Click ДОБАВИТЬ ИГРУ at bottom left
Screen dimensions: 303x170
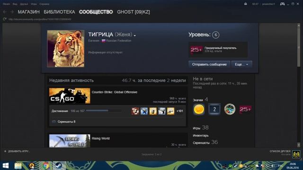click(x=17, y=151)
